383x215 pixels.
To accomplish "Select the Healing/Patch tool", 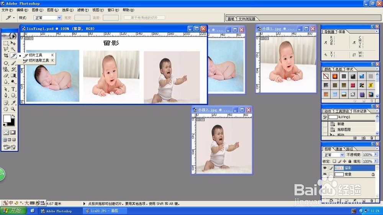I will (x=6, y=63).
